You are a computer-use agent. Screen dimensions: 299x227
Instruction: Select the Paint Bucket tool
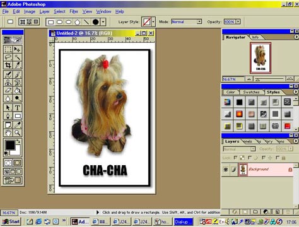(x=18, y=90)
